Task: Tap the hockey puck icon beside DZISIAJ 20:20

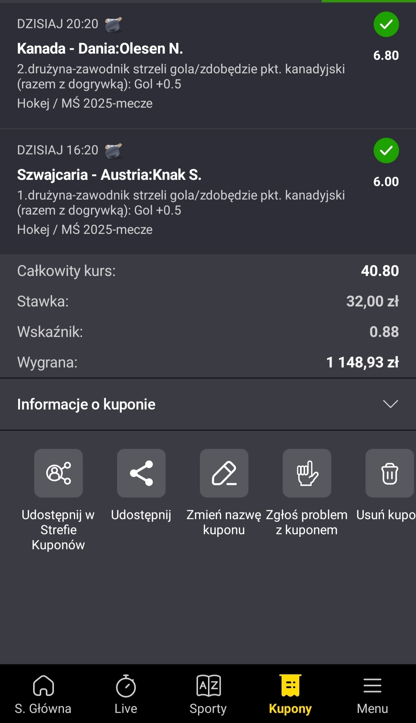Action: point(114,24)
